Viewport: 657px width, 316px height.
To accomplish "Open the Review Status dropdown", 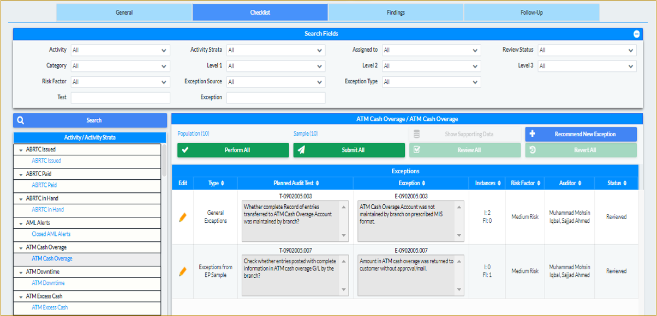I will [587, 50].
